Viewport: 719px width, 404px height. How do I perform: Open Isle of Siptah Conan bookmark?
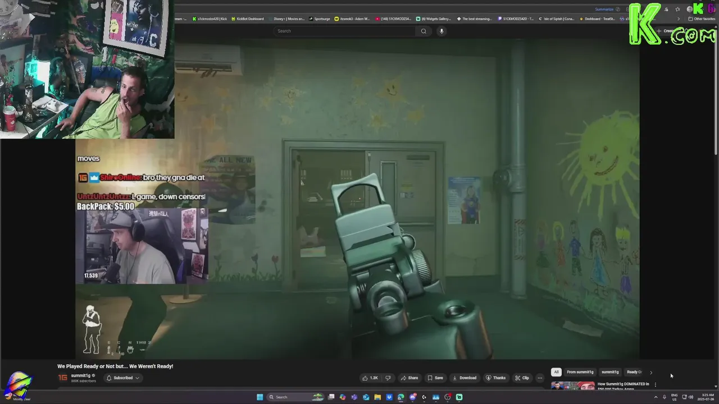[x=556, y=19]
